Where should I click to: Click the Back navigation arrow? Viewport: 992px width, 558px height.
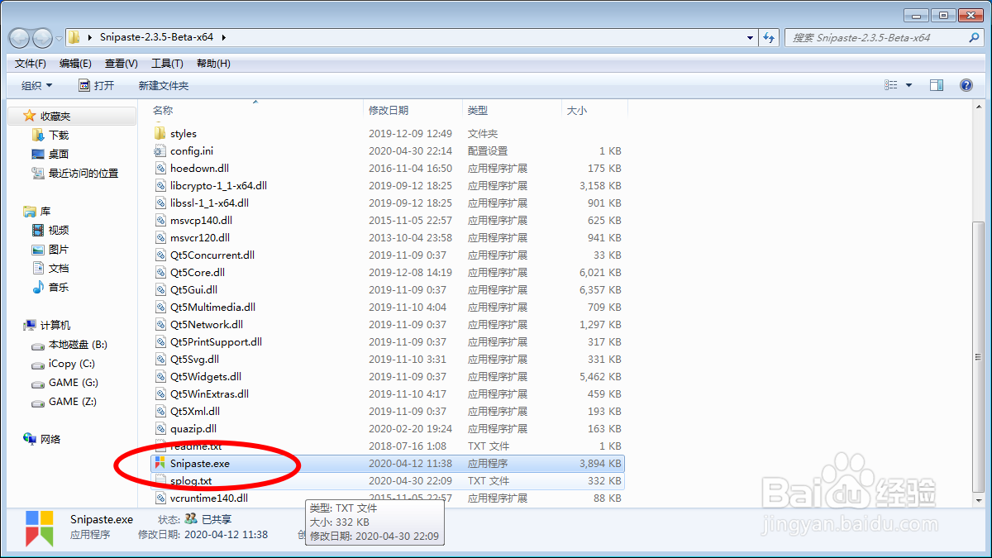[x=20, y=37]
